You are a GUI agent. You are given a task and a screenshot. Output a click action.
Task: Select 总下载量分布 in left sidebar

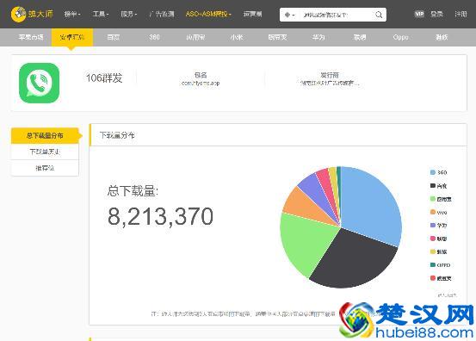pyautogui.click(x=45, y=135)
